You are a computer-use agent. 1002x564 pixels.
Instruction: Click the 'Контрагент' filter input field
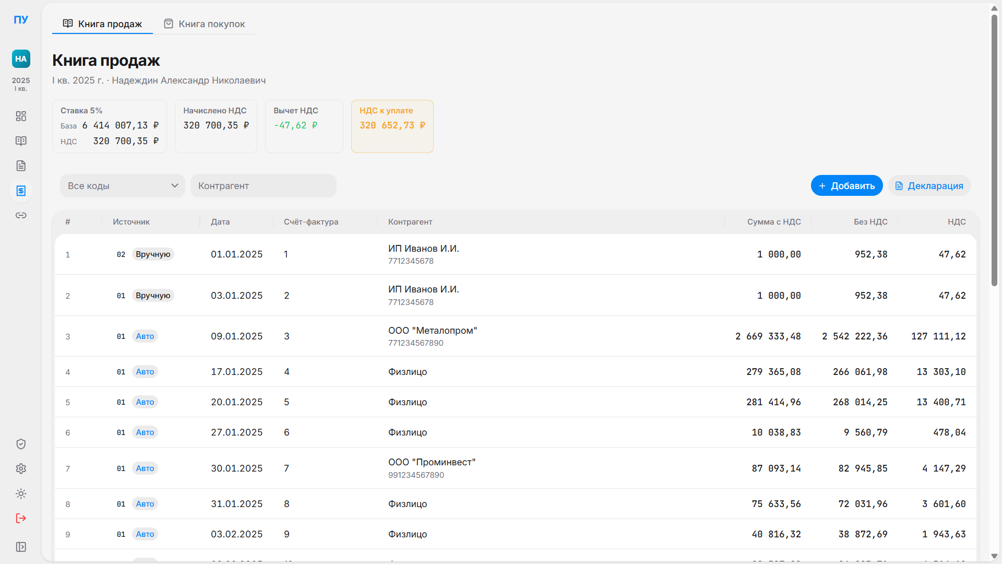pos(263,186)
